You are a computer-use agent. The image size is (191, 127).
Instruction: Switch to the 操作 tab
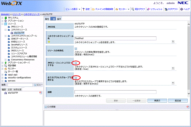click(59, 19)
